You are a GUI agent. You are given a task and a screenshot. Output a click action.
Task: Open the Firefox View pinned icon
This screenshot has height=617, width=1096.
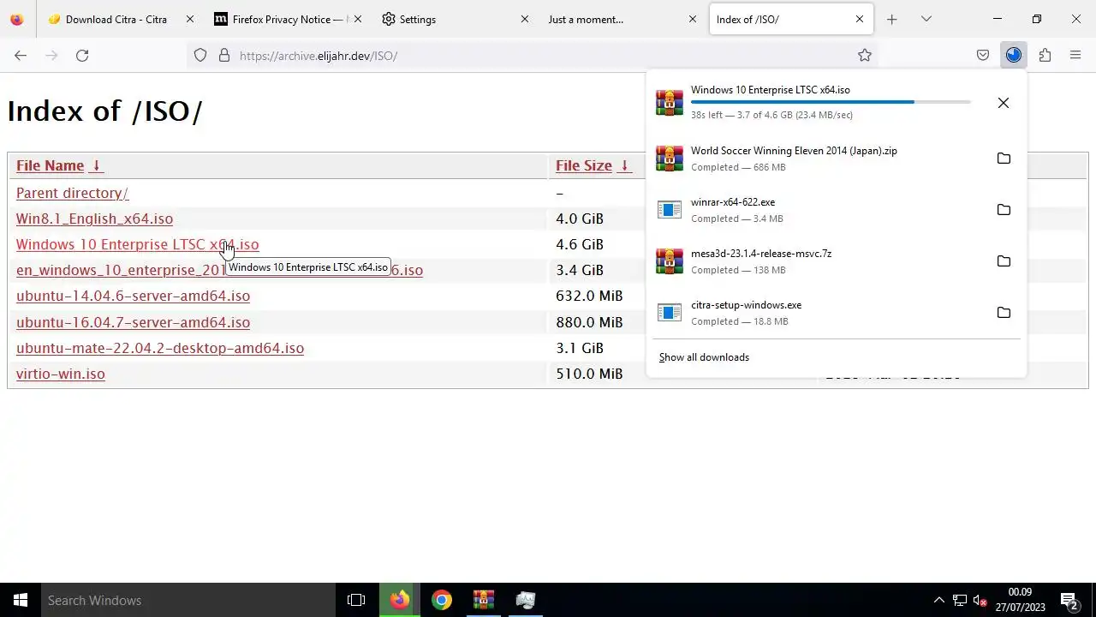[x=16, y=19]
